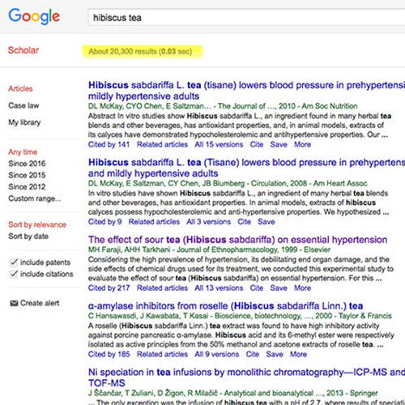Expand More on the Cited by 185 row
405x405 pixels.
pos(298,354)
